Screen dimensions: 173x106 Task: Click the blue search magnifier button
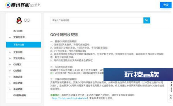point(147,20)
